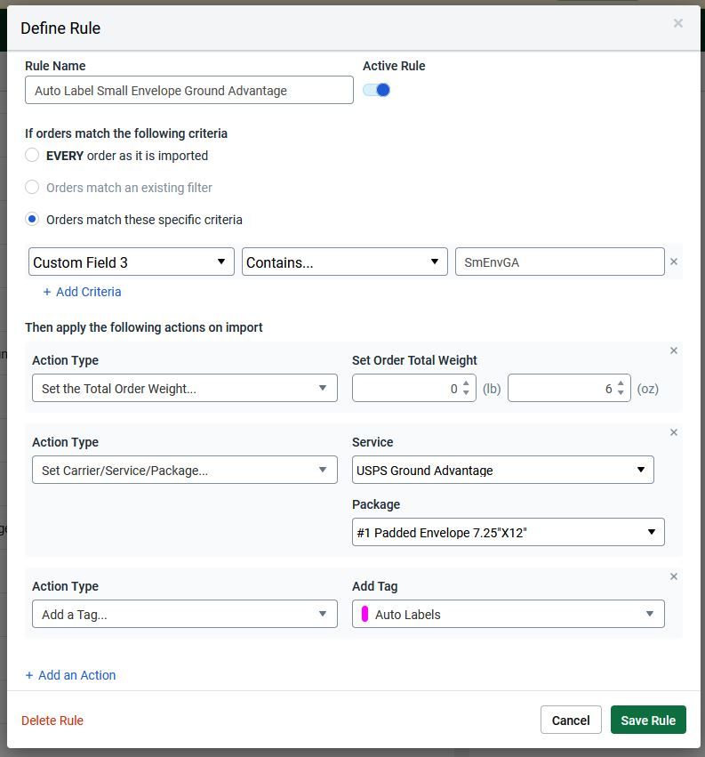Viewport: 705px width, 757px height.
Task: Open the Contains... condition dropdown
Action: click(x=344, y=262)
